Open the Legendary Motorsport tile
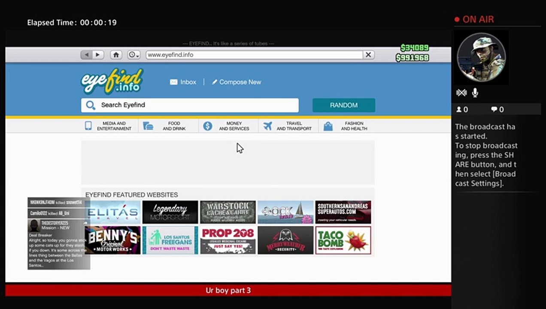546x309 pixels. point(170,212)
